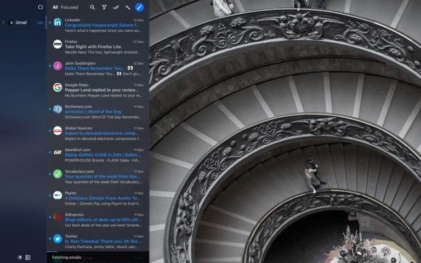Click the Firefox sender avatar
Screen dimensions: 421x263
click(x=58, y=44)
